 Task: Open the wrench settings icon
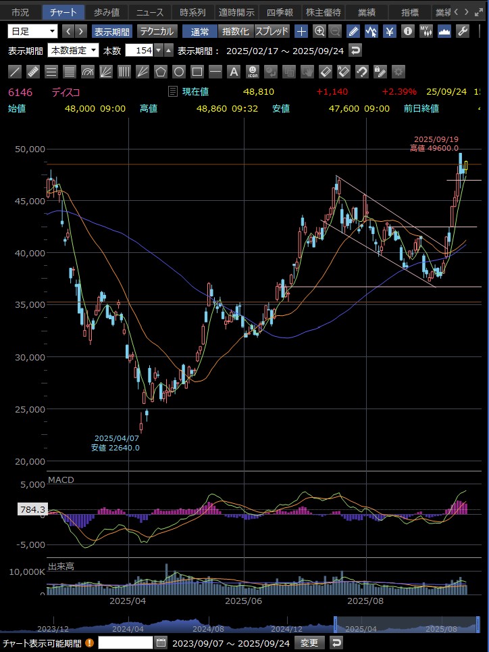463,31
